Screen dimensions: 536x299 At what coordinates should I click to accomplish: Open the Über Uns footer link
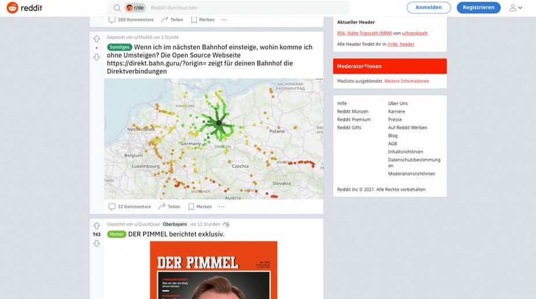point(398,103)
